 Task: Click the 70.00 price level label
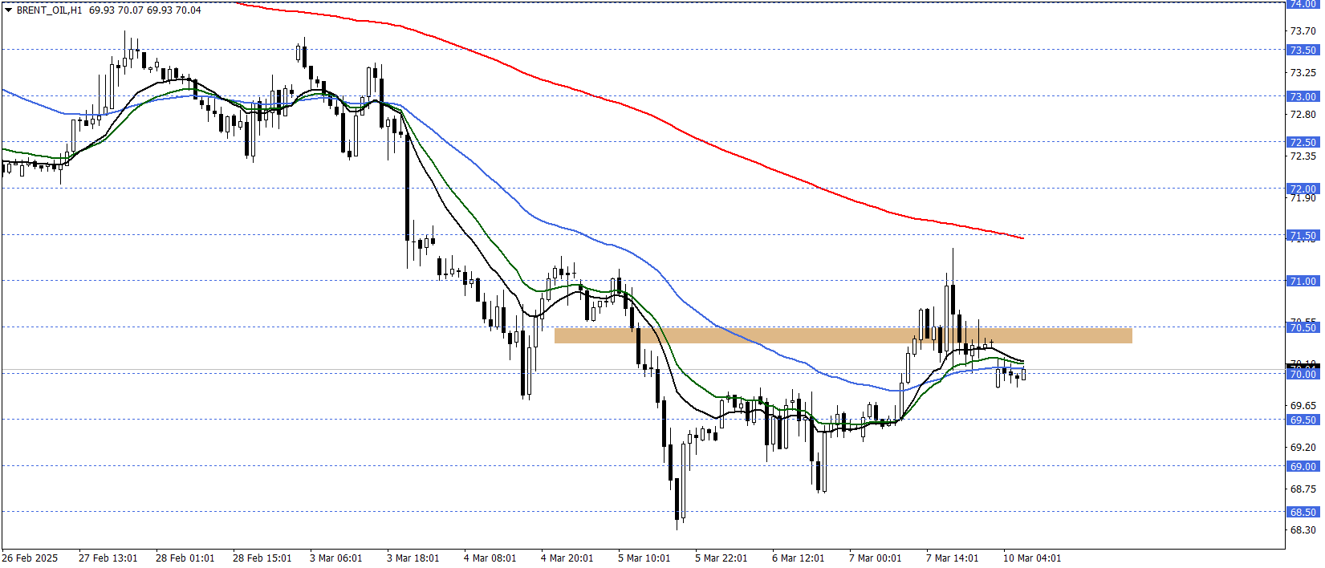point(1303,374)
